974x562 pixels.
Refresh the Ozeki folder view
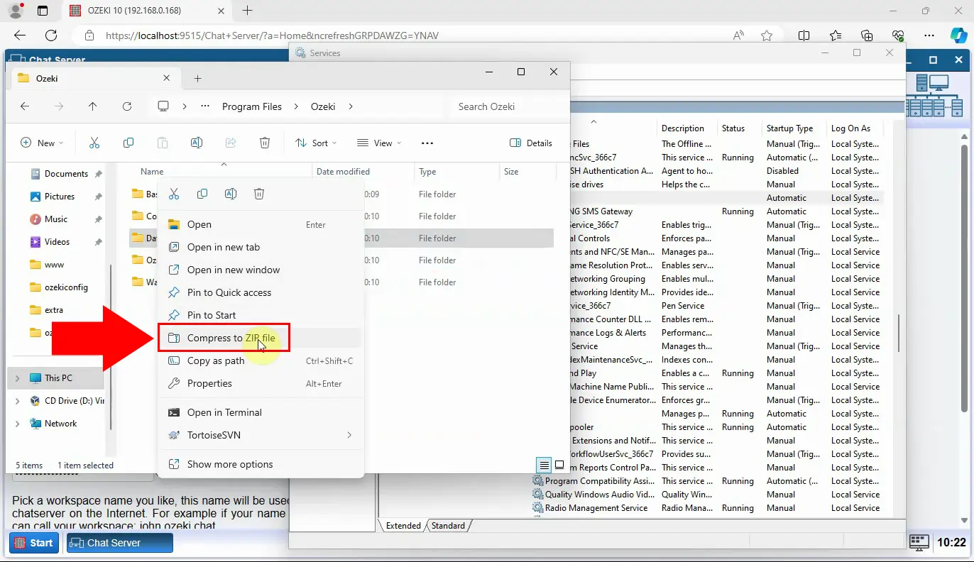(127, 106)
